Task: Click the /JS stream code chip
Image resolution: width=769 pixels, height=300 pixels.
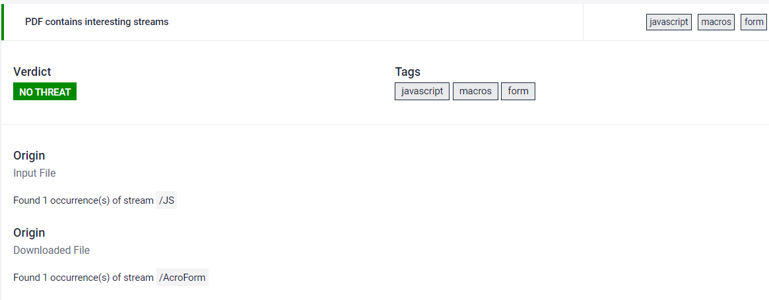Action: (166, 200)
